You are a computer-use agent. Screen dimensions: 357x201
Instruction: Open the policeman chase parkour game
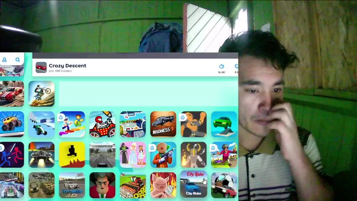(x=72, y=124)
